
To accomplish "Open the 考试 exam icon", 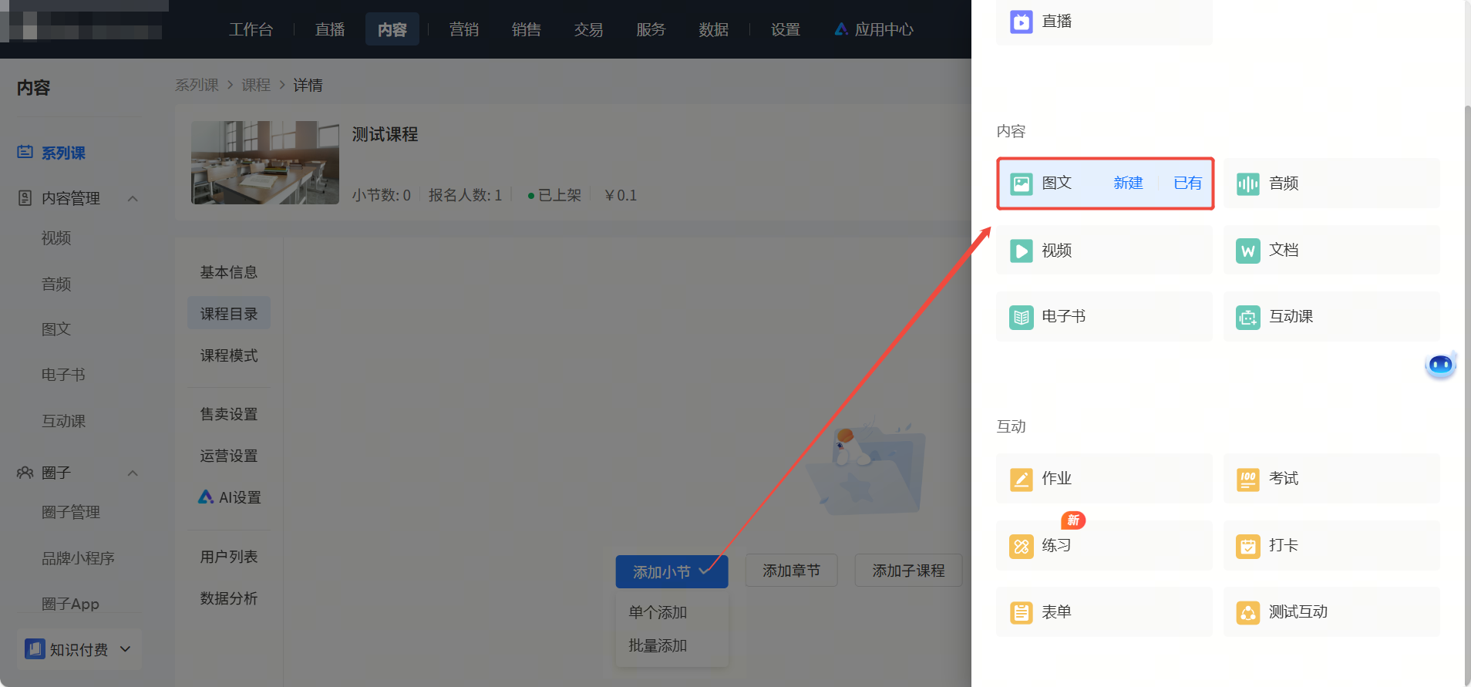I will click(1247, 479).
